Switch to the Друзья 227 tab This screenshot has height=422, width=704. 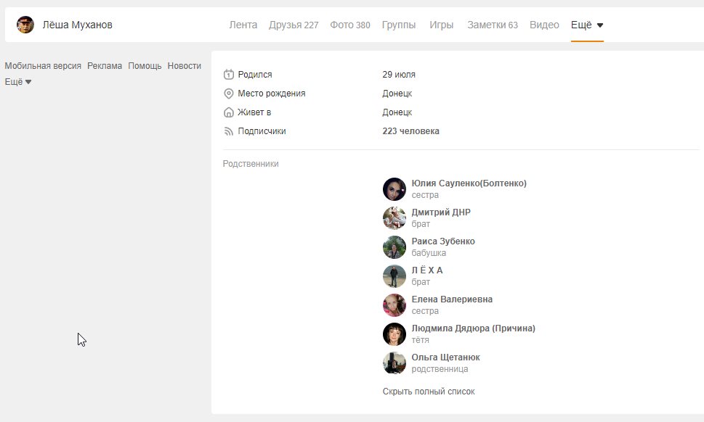click(294, 25)
